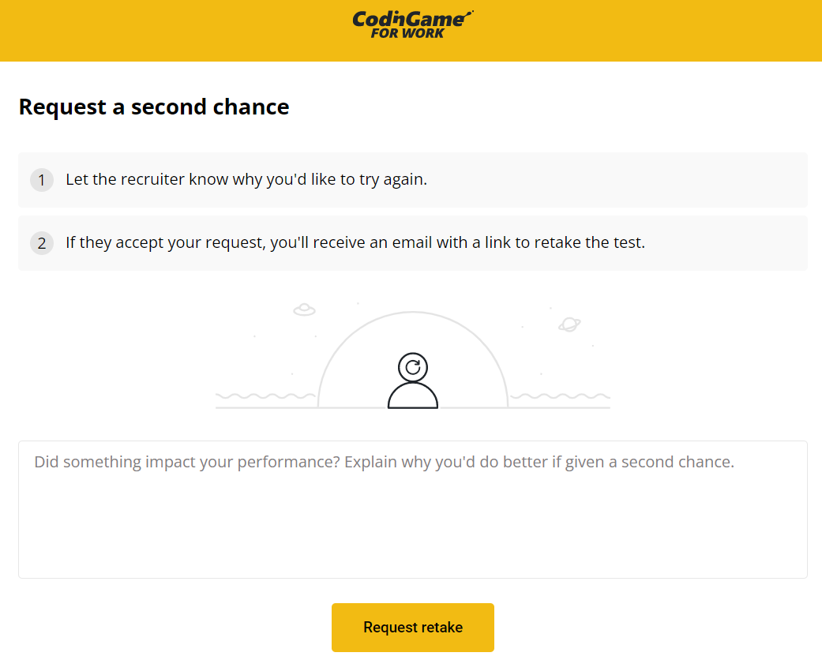Click the yellow header bar's left side

tap(118, 30)
